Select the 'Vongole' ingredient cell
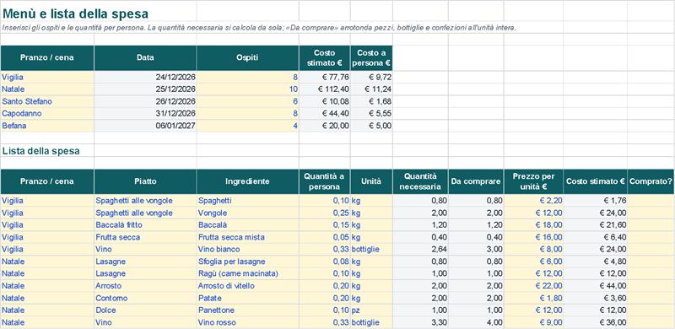675x329 pixels. click(247, 213)
